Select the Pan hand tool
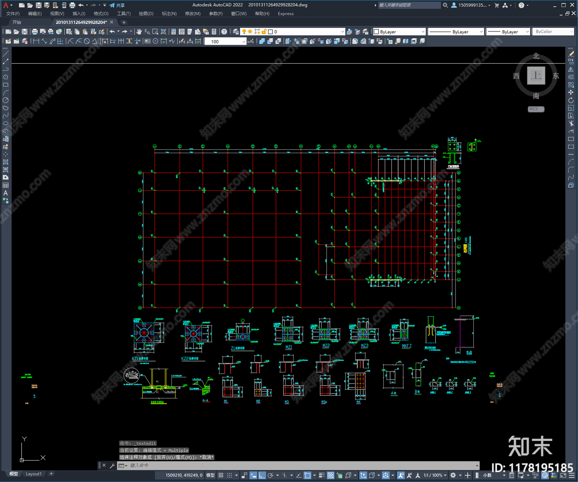The image size is (578, 482). (x=139, y=32)
